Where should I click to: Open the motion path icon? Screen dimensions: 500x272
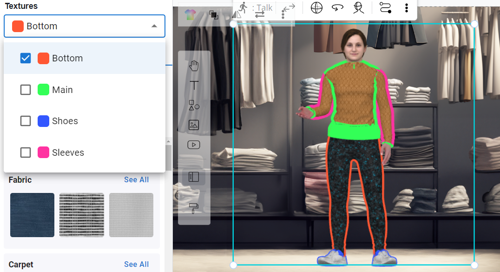point(385,7)
